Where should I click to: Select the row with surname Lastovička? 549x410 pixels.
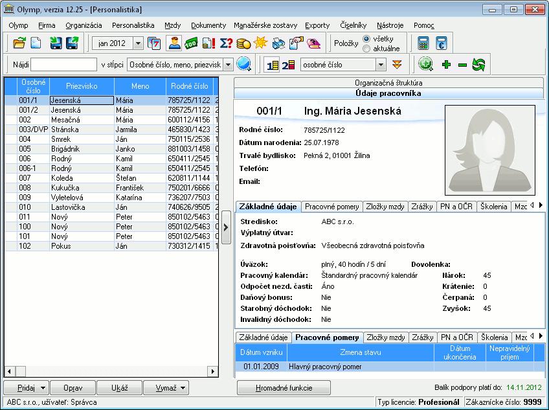[x=111, y=207]
